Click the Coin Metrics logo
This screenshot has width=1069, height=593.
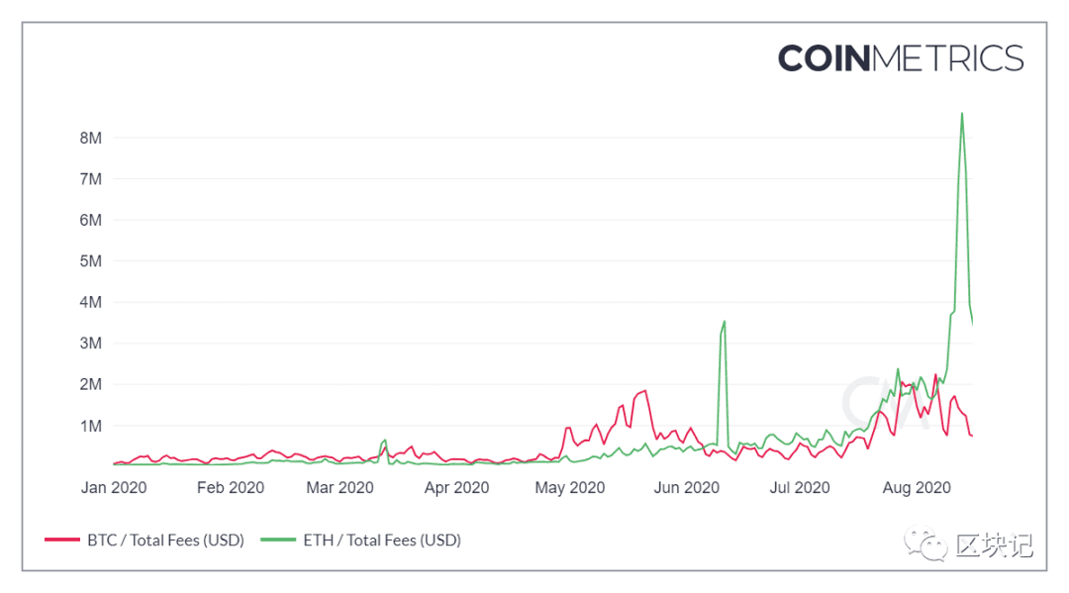coord(901,58)
